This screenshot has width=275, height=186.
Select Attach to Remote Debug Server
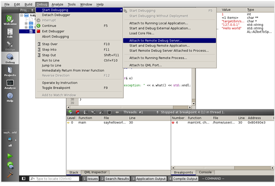(169, 41)
